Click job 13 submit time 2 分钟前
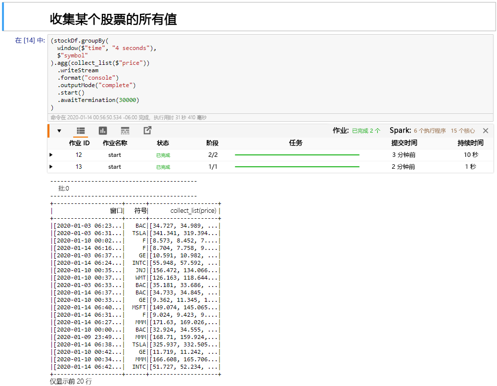Screen dimensions: 497x386 [403, 166]
